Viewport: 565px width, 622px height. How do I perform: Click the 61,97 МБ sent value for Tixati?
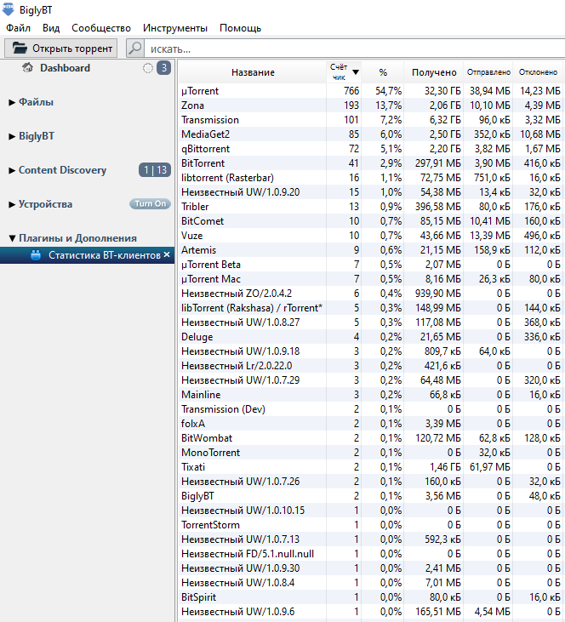coord(490,467)
